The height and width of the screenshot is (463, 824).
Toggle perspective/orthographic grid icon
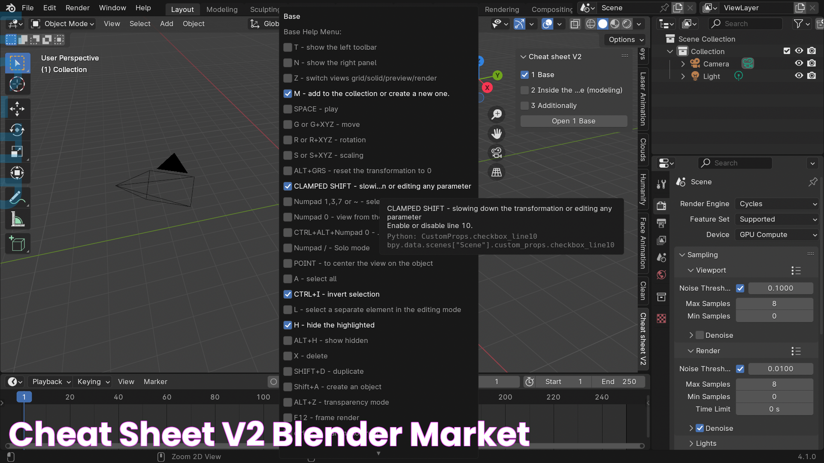coord(497,172)
